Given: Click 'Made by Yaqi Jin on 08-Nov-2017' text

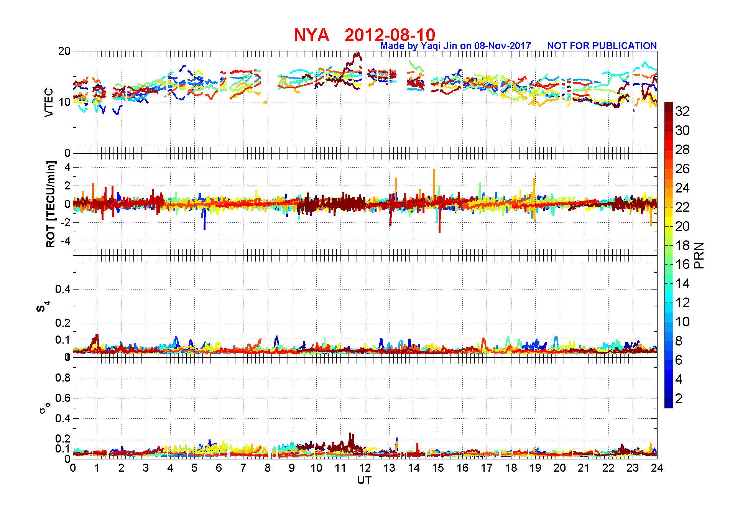Looking at the screenshot, I should (x=455, y=46).
